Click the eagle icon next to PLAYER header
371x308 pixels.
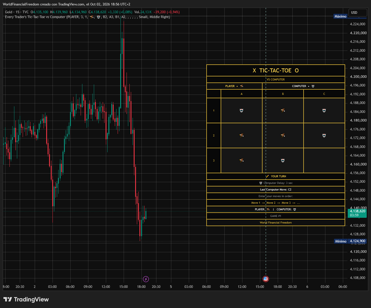(x=242, y=86)
